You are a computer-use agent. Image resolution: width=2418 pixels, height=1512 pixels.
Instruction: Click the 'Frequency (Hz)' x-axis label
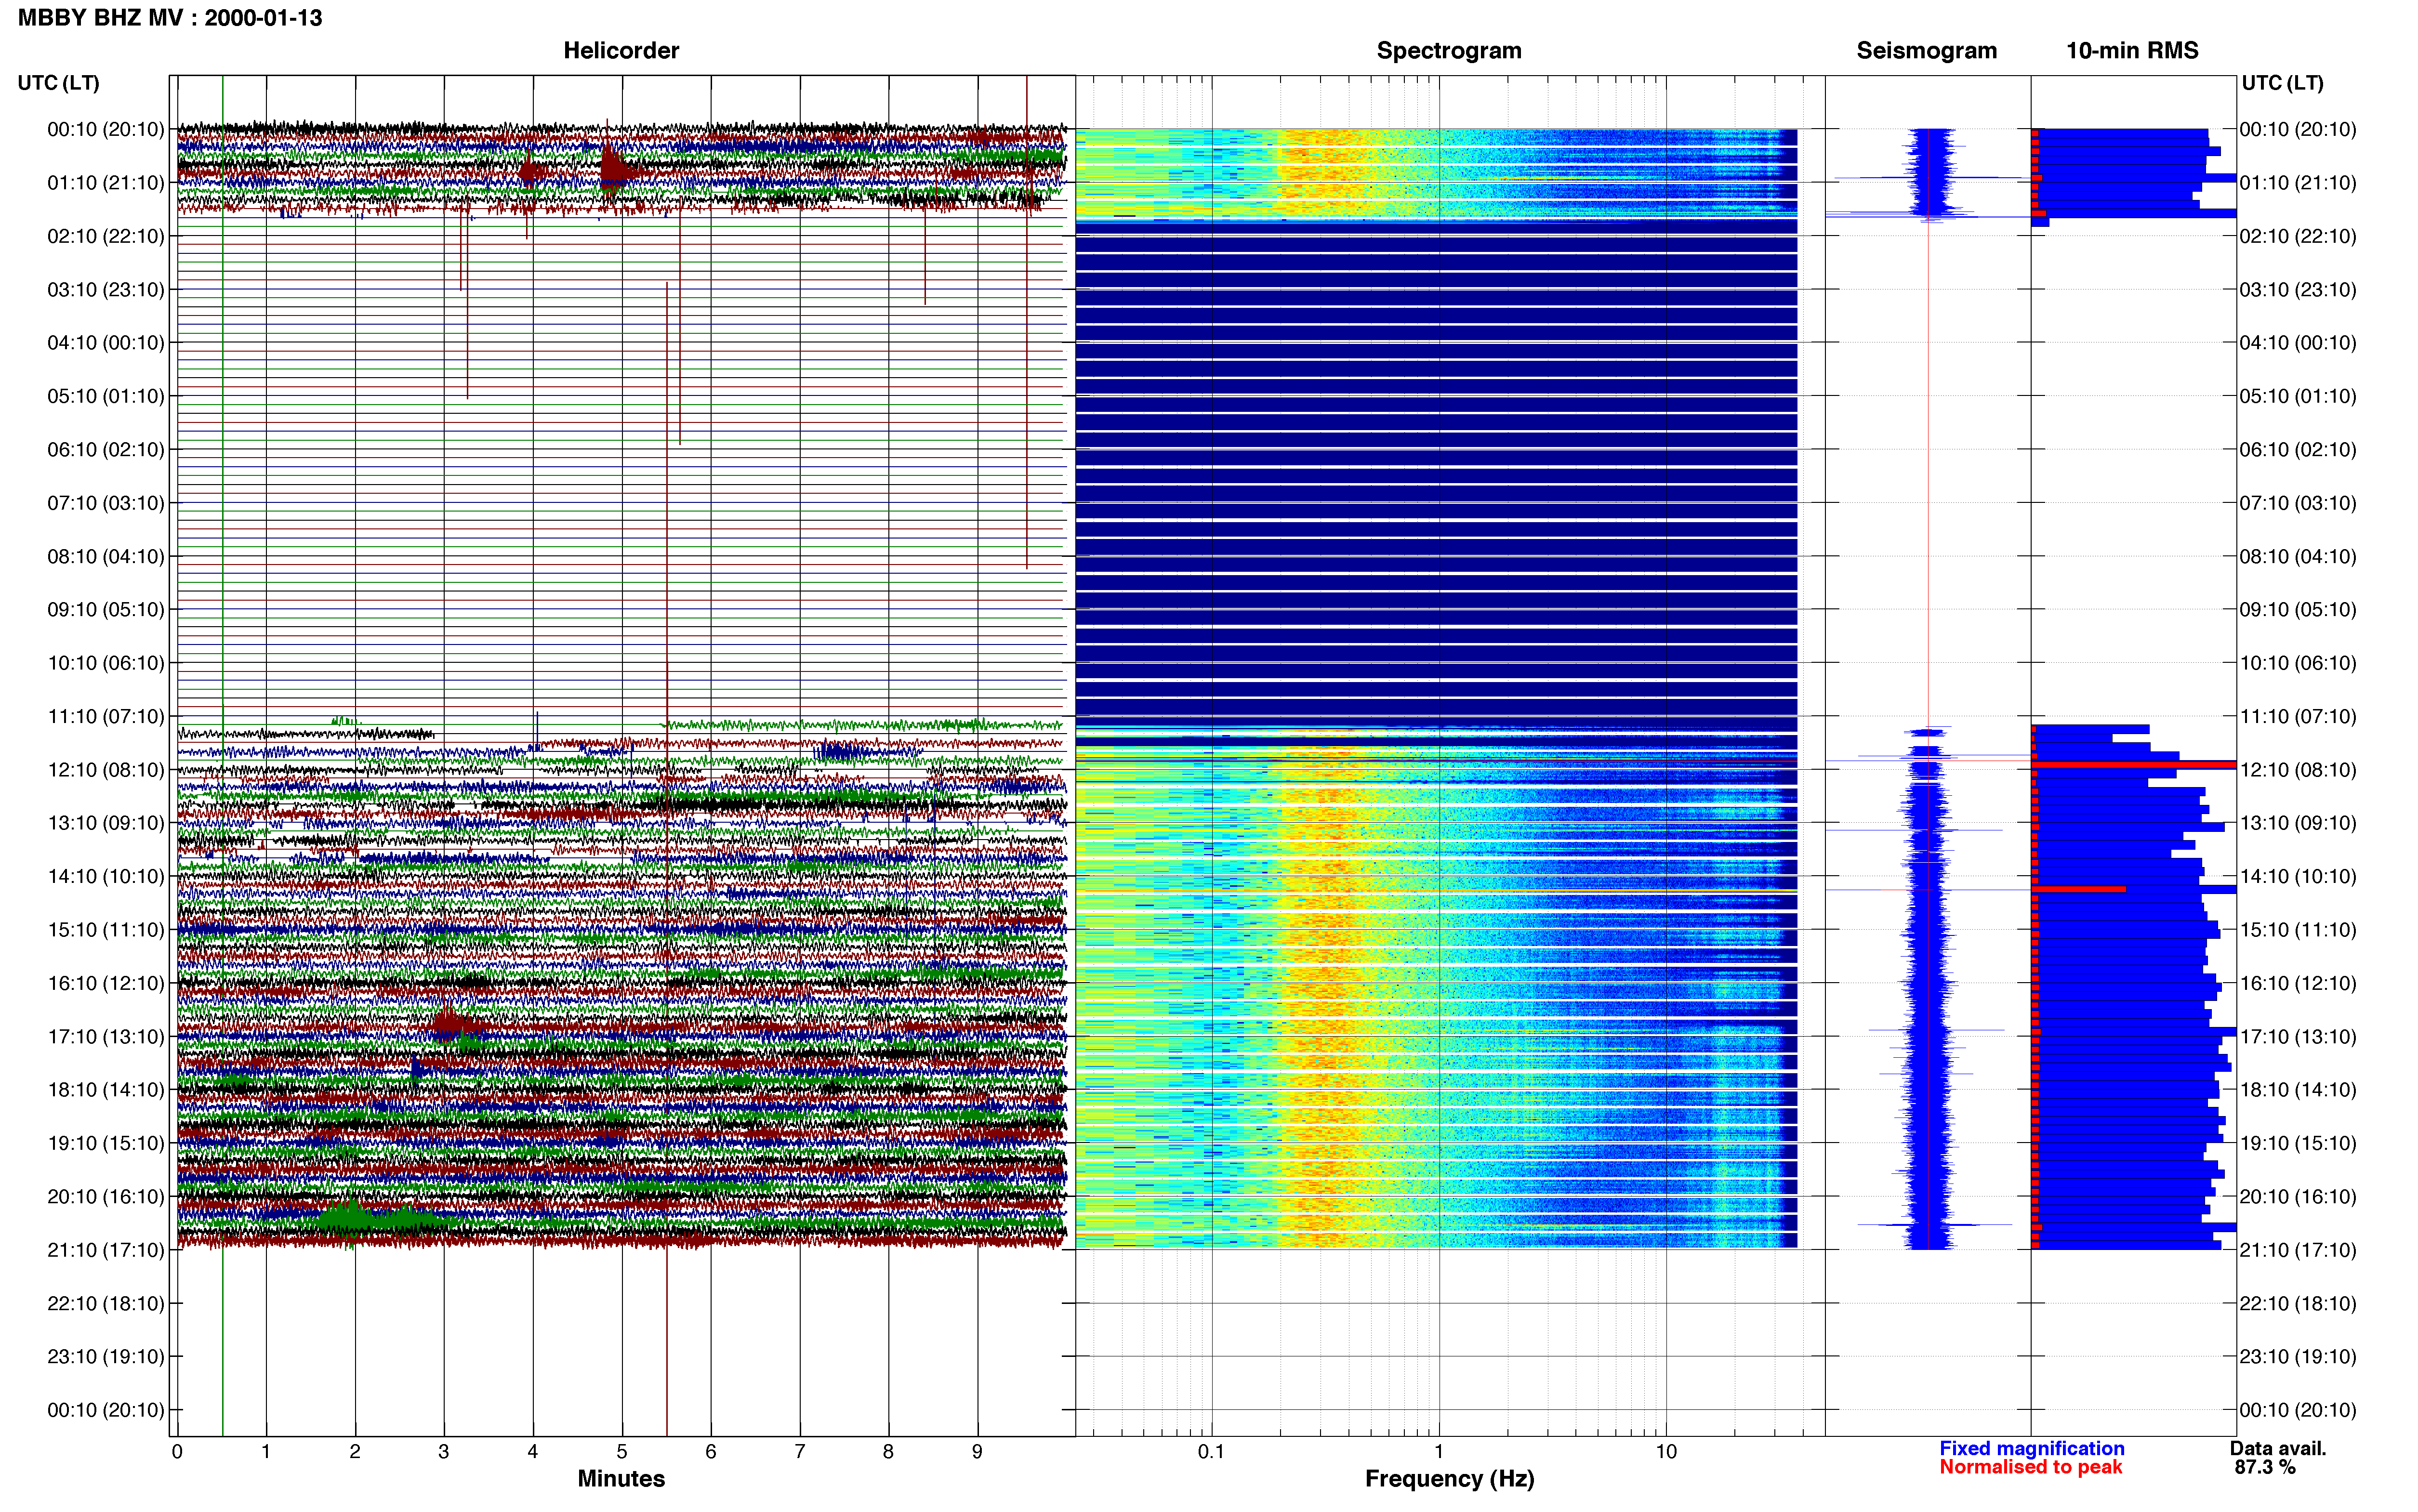[x=1449, y=1478]
